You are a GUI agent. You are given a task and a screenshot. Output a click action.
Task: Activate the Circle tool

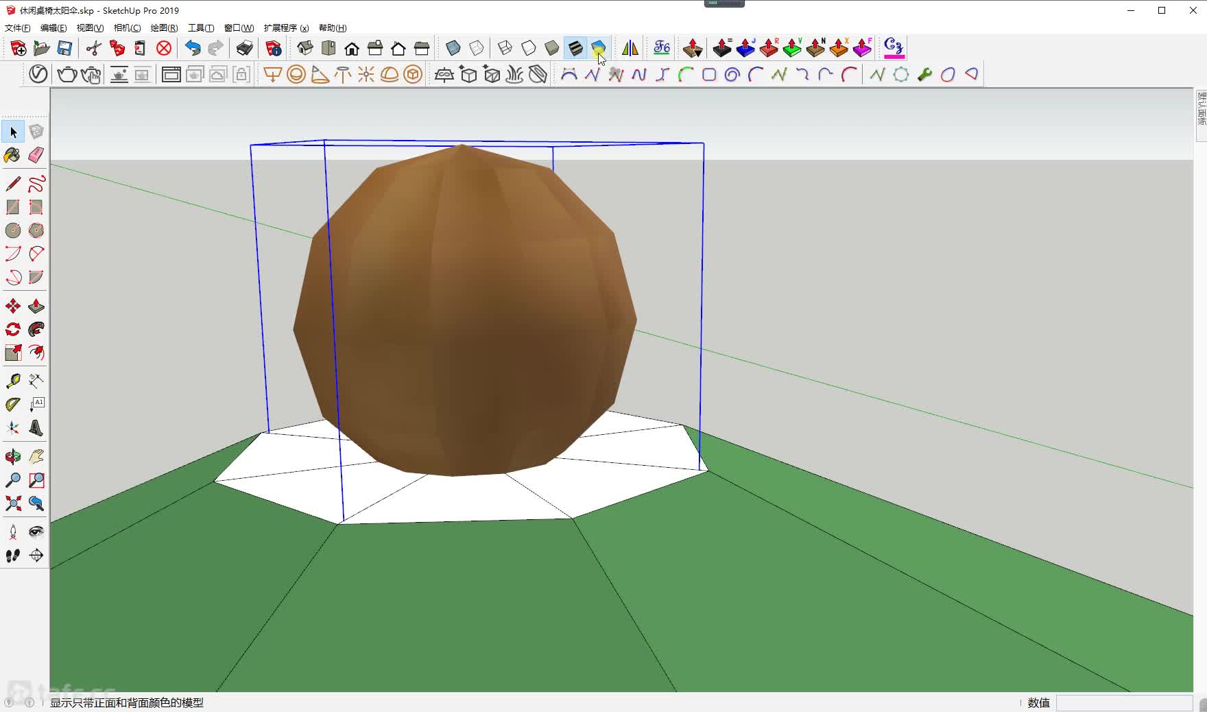click(x=13, y=230)
